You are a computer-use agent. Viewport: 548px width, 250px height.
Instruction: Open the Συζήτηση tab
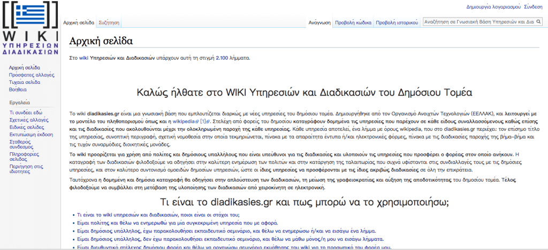tap(109, 23)
